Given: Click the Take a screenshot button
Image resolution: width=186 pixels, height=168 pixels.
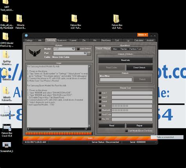Looking at the screenshot, I should click(x=167, y=137).
